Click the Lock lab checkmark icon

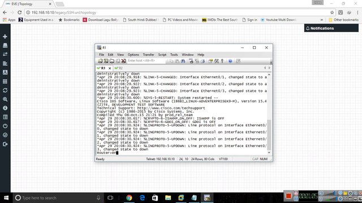(x=5, y=135)
